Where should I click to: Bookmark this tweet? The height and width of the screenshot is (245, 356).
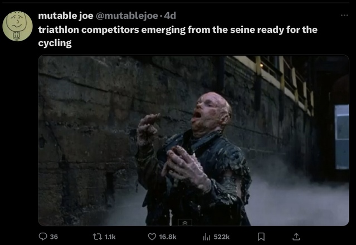261,237
